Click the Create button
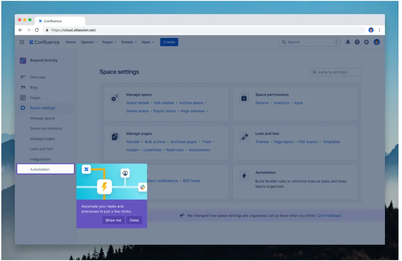 pos(169,42)
